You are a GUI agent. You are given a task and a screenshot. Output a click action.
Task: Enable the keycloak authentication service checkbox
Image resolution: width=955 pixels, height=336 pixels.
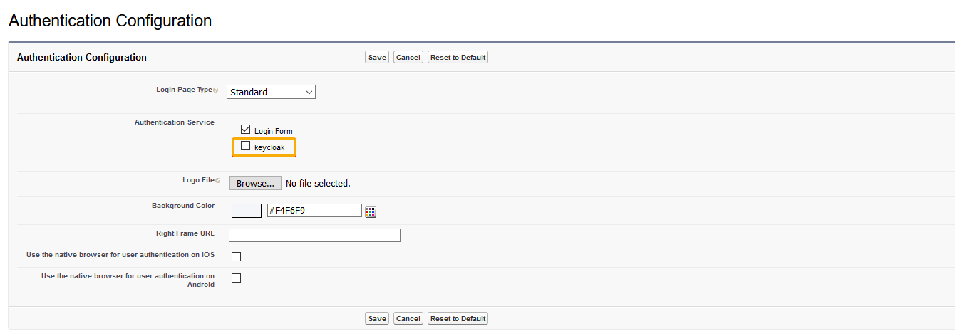(x=246, y=146)
